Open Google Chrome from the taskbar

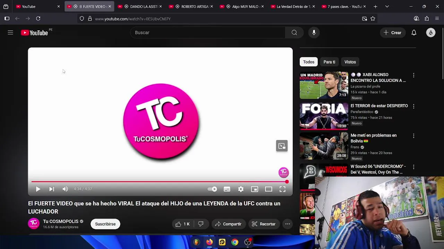(235, 242)
